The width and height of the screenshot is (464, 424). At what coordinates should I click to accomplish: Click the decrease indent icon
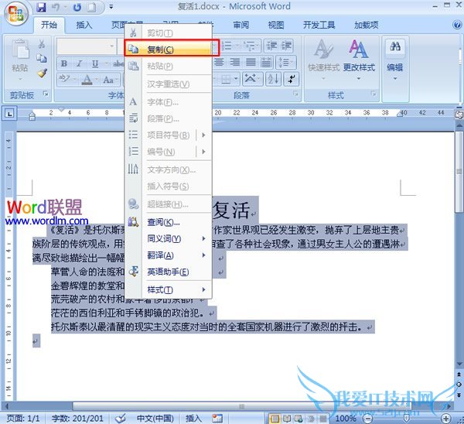271,46
